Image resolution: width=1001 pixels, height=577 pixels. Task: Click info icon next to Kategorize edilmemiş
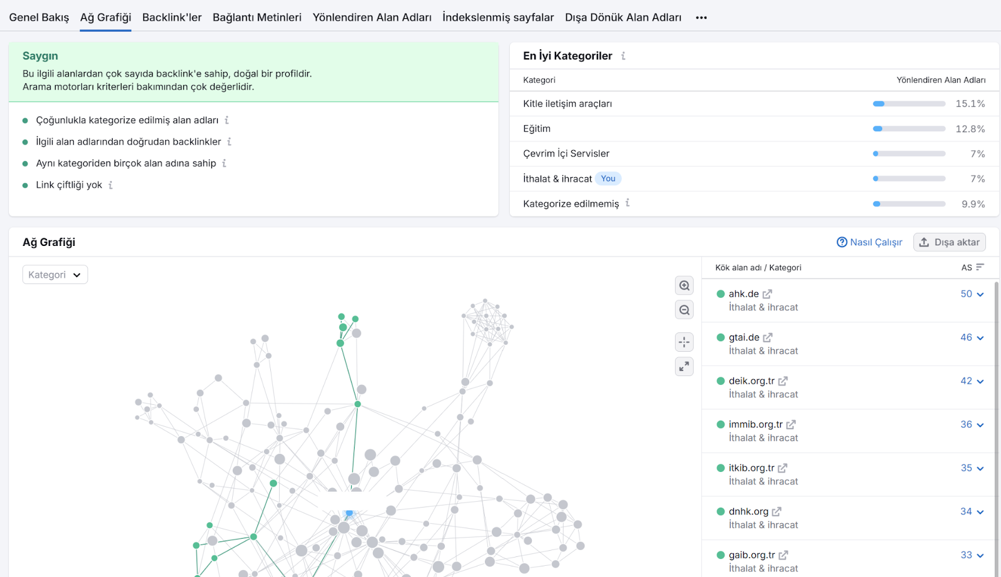628,203
